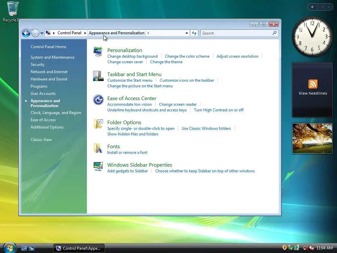
Task: Switch to Classic View
Action: coord(41,140)
